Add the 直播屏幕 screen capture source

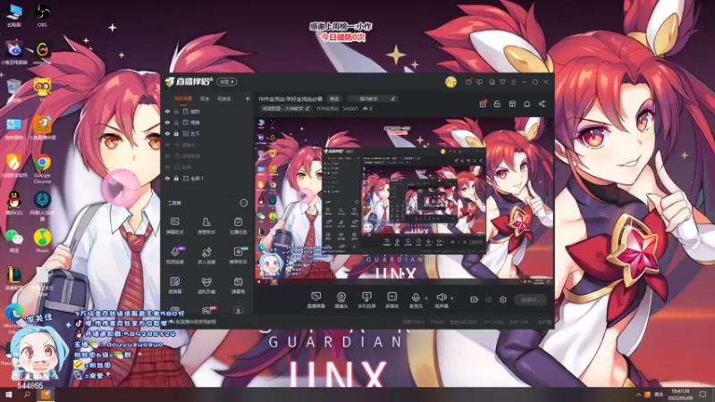pyautogui.click(x=315, y=300)
